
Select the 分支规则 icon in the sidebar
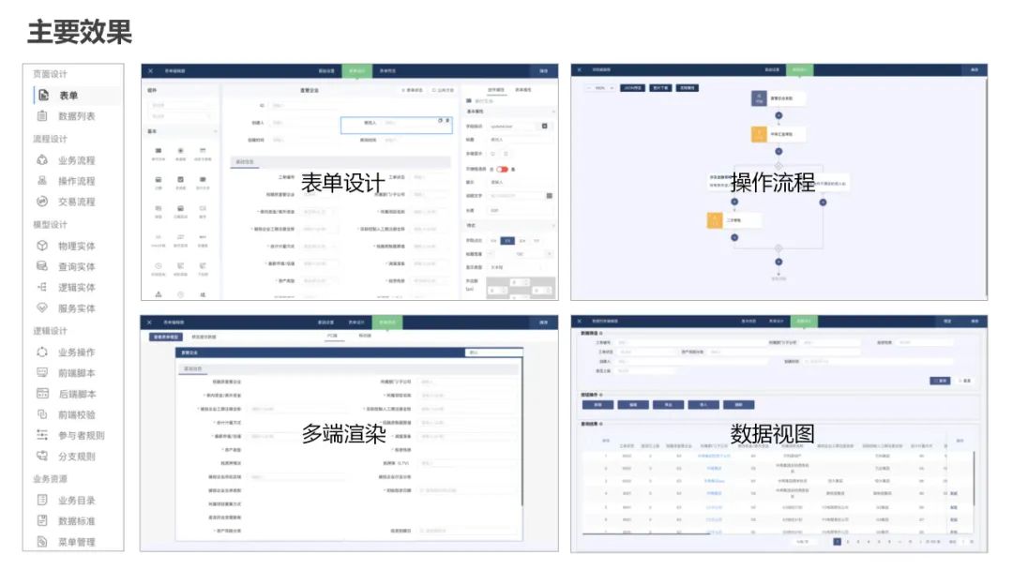pos(66,457)
